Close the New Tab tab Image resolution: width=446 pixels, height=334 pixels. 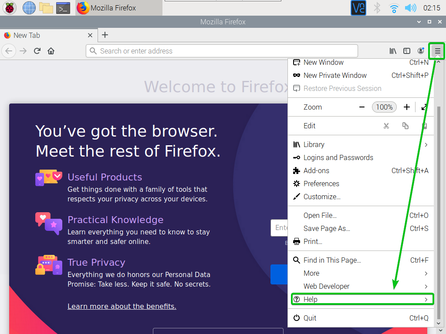pos(90,35)
